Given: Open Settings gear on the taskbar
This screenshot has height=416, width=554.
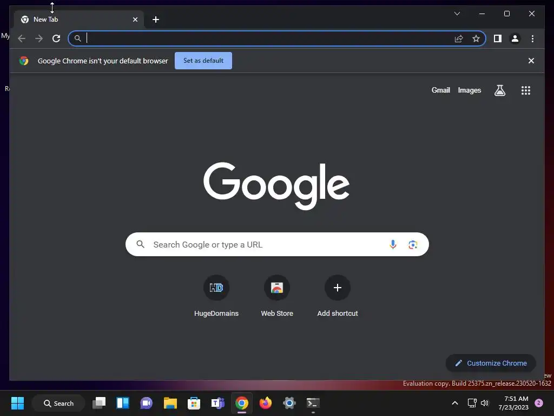Looking at the screenshot, I should 289,403.
